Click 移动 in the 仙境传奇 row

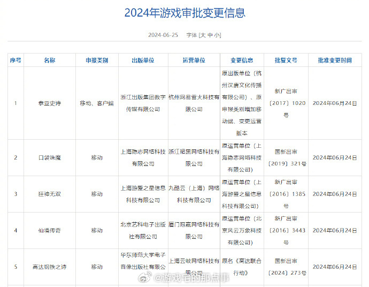(97, 230)
